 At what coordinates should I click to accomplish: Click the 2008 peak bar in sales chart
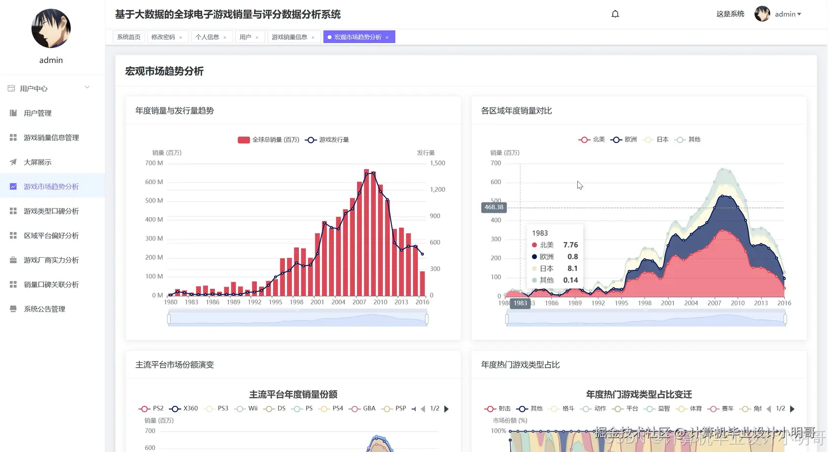[367, 232]
